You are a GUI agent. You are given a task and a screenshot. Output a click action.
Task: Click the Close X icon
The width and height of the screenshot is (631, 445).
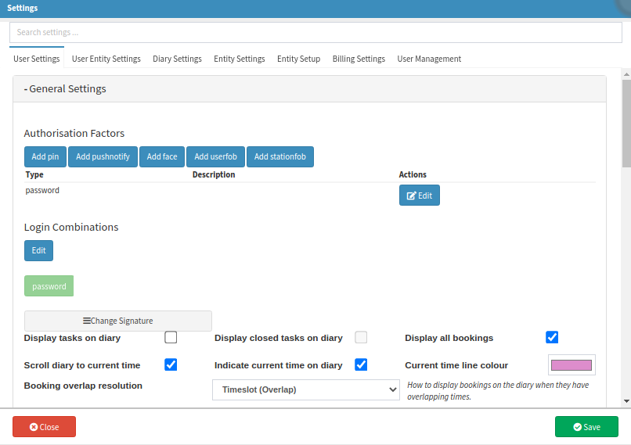[34, 427]
